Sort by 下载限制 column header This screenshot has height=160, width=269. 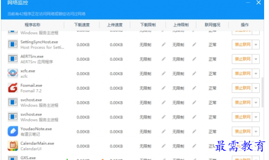(148, 25)
